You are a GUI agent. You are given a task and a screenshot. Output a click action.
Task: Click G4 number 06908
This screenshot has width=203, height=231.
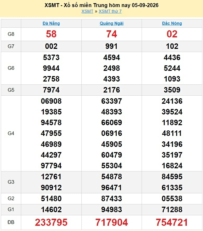click(x=51, y=101)
